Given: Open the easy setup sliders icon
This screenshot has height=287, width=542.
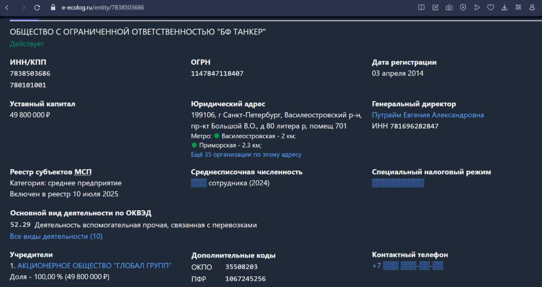Looking at the screenshot, I should (518, 7).
